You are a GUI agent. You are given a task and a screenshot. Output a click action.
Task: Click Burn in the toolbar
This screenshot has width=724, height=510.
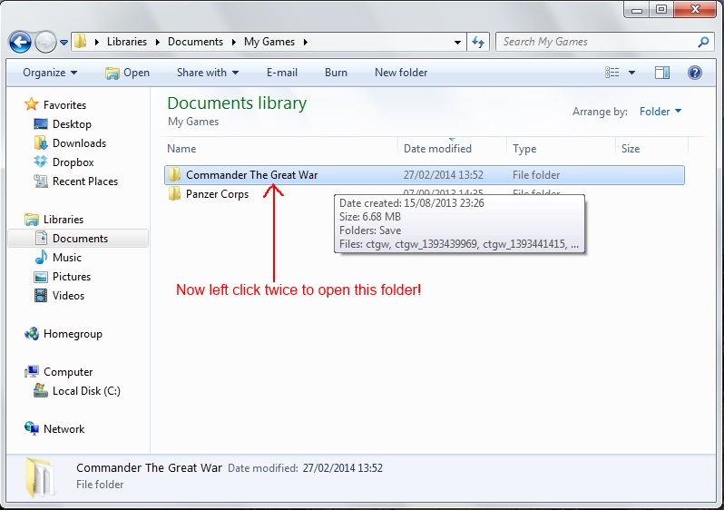click(336, 73)
